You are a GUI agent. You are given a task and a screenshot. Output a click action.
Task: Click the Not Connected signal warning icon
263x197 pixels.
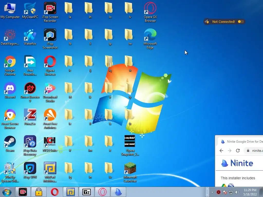(207, 22)
